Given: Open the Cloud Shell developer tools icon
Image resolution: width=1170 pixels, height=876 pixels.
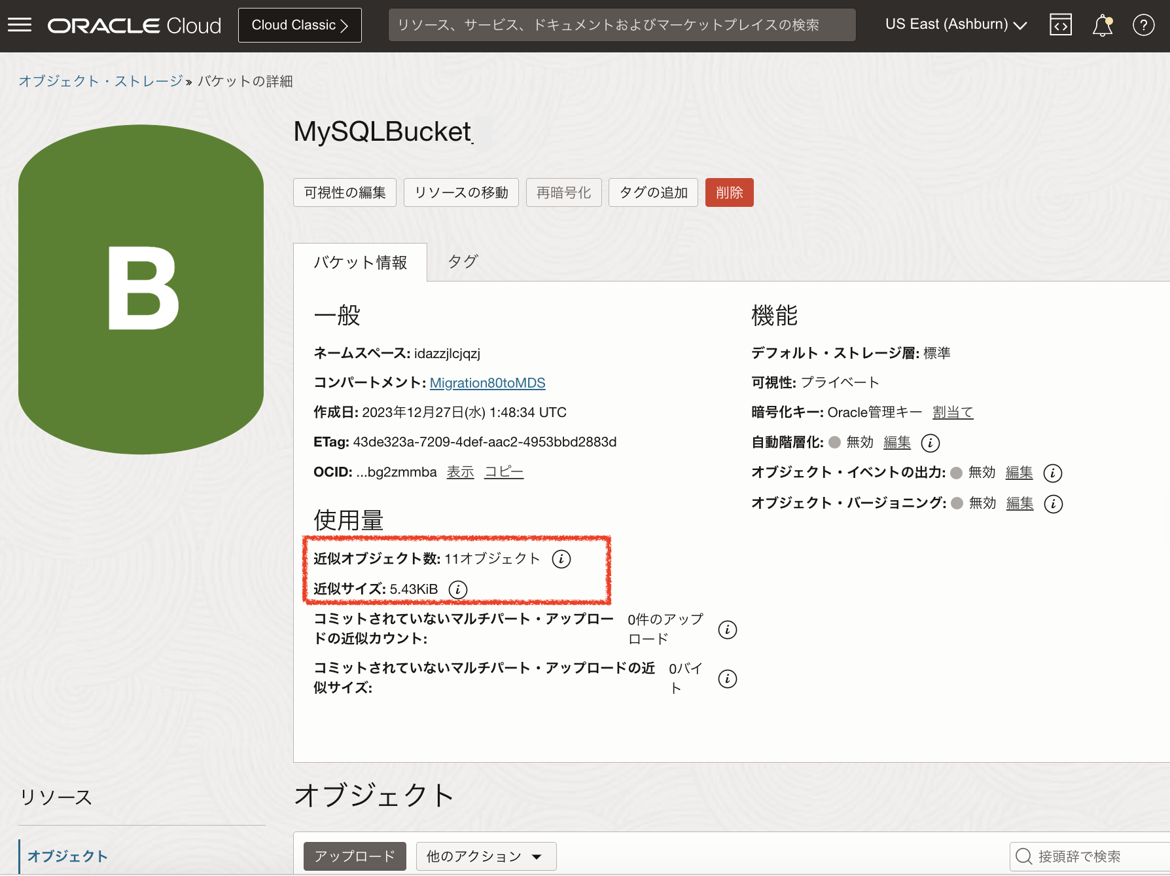Looking at the screenshot, I should 1060,25.
